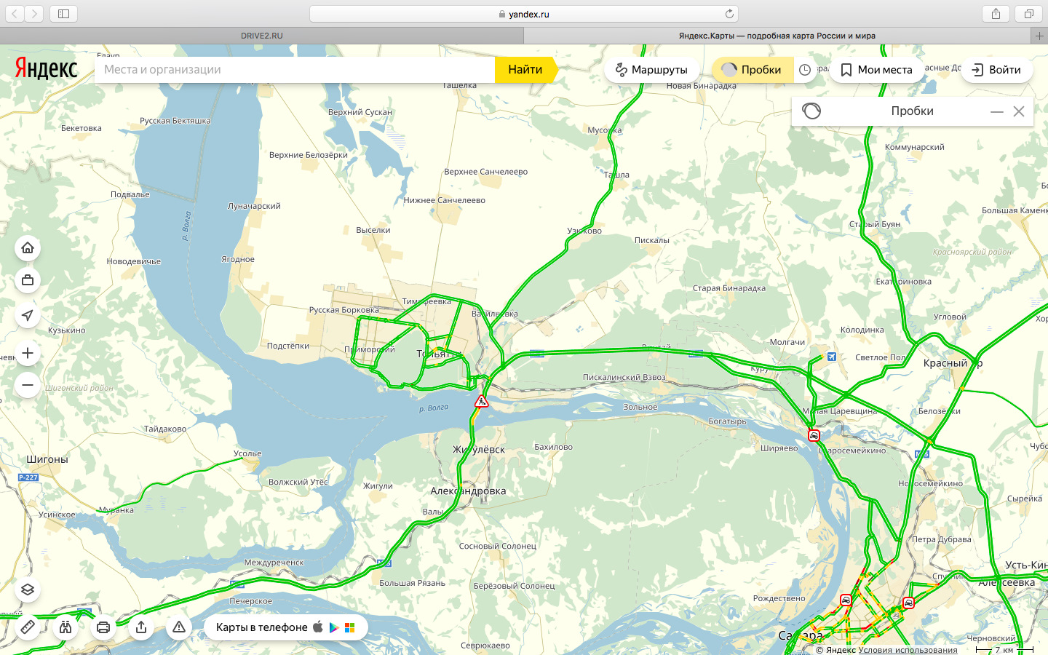Locate me with the arrow icon
Viewport: 1048px width, 655px height.
coord(28,315)
